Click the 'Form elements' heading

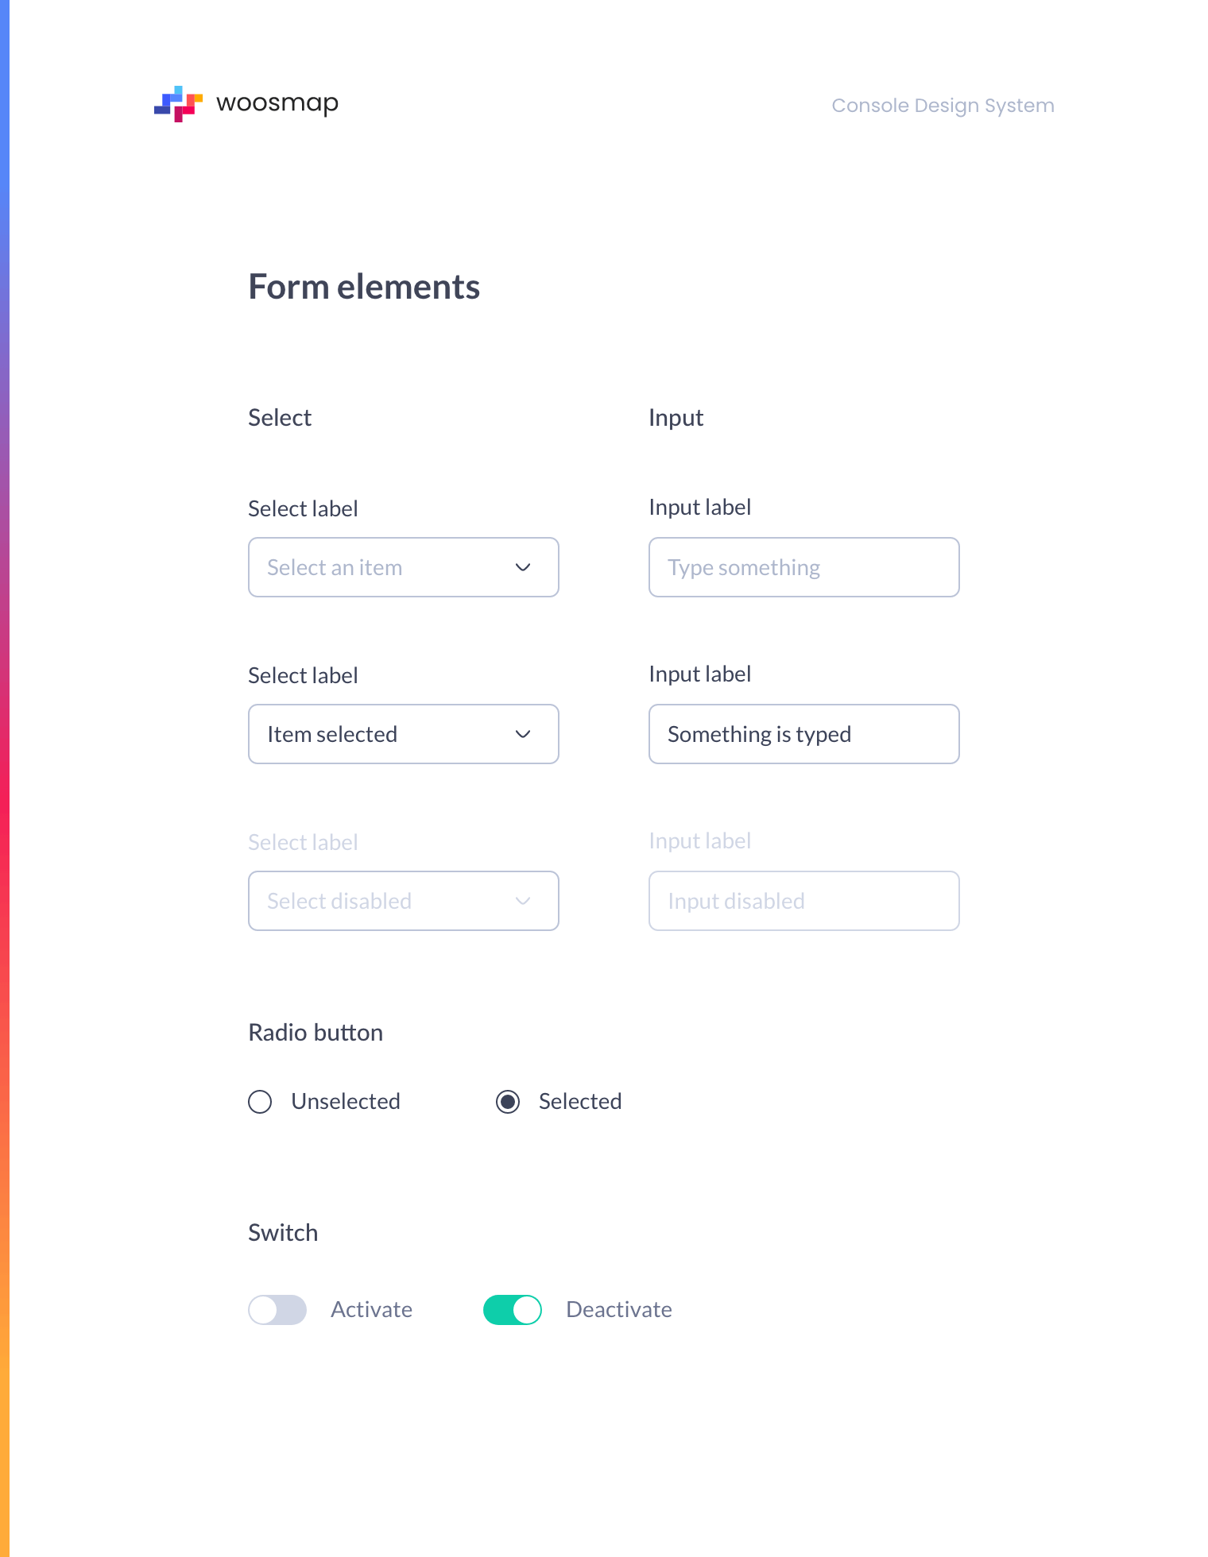click(364, 287)
